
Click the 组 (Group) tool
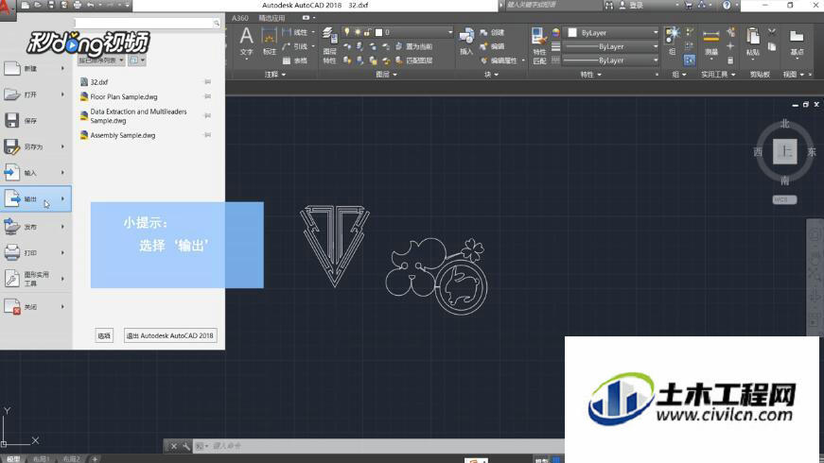point(672,41)
